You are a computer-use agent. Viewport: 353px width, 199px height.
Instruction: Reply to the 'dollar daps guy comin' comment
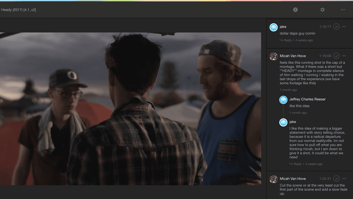click(286, 40)
